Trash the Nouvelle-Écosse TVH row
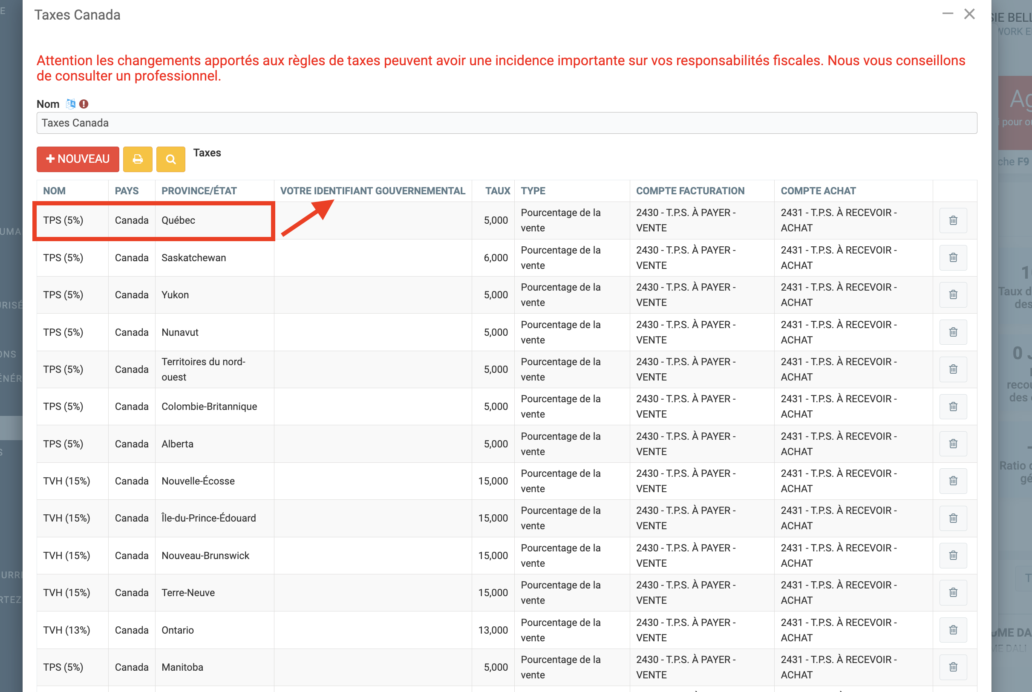The height and width of the screenshot is (692, 1032). 953,481
